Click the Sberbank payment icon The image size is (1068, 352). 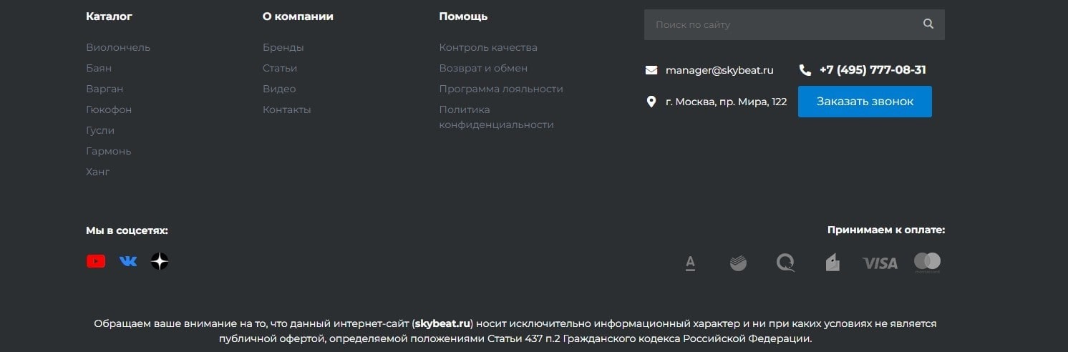738,263
